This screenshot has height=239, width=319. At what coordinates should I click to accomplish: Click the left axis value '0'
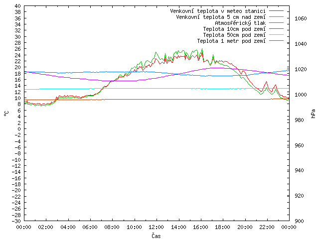click(x=19, y=128)
